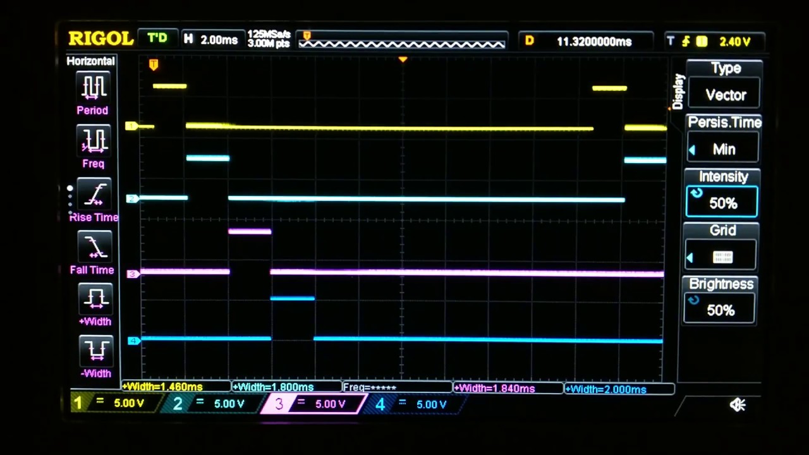Viewport: 809px width, 455px height.
Task: Open the Display menu tab
Action: point(679,92)
